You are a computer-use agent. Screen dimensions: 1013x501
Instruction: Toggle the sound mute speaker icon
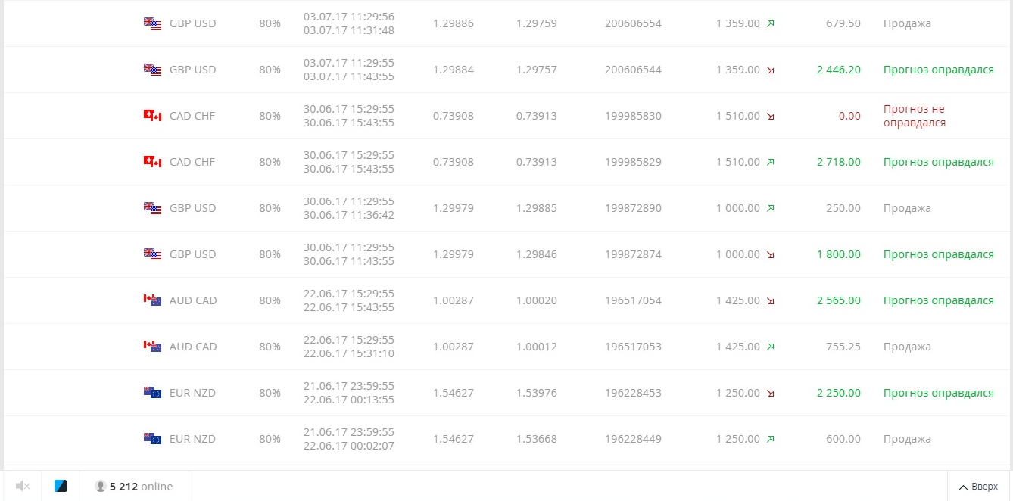tap(23, 487)
